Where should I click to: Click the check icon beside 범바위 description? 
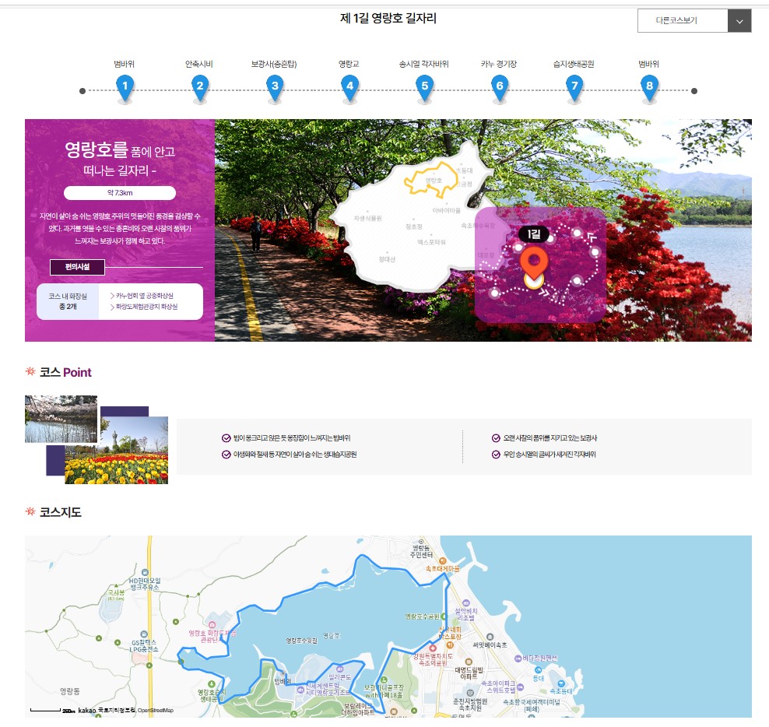[226, 438]
